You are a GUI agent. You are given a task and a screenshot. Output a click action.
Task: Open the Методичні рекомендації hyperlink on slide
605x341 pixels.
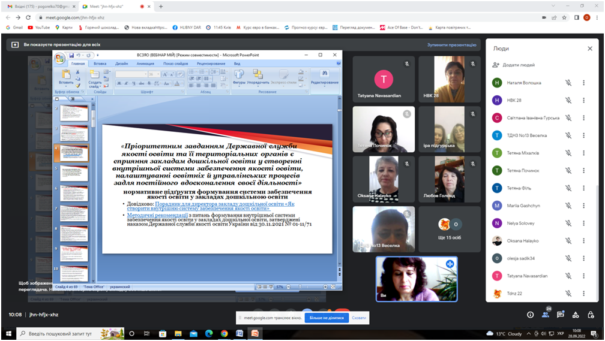157,215
